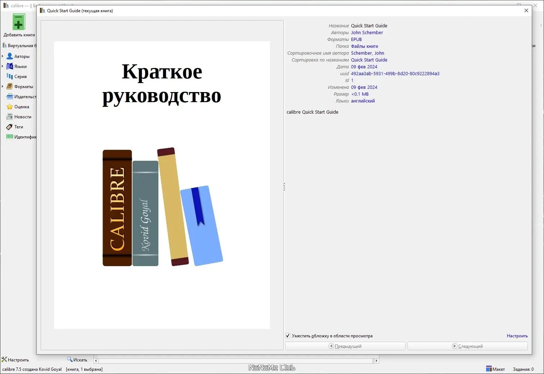This screenshot has height=374, width=544.
Task: Click the 'Новости' tree item label
Action: click(x=23, y=117)
